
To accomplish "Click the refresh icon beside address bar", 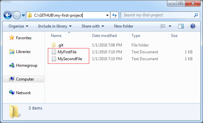I will click(x=114, y=15).
